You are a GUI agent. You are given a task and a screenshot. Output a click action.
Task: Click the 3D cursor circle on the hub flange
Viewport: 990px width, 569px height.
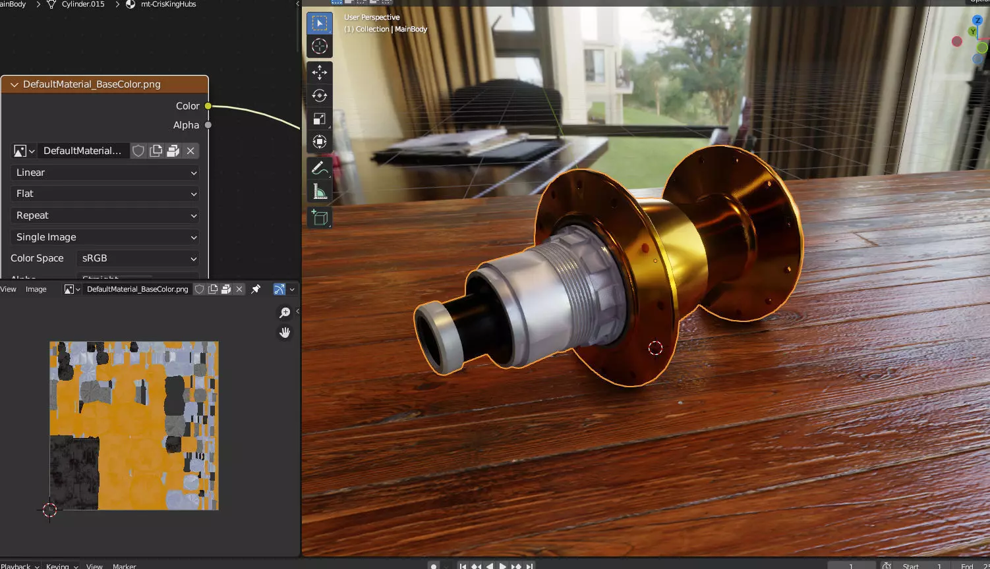(655, 348)
